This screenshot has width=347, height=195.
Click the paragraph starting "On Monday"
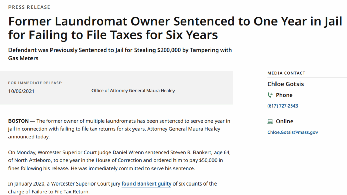point(120,160)
